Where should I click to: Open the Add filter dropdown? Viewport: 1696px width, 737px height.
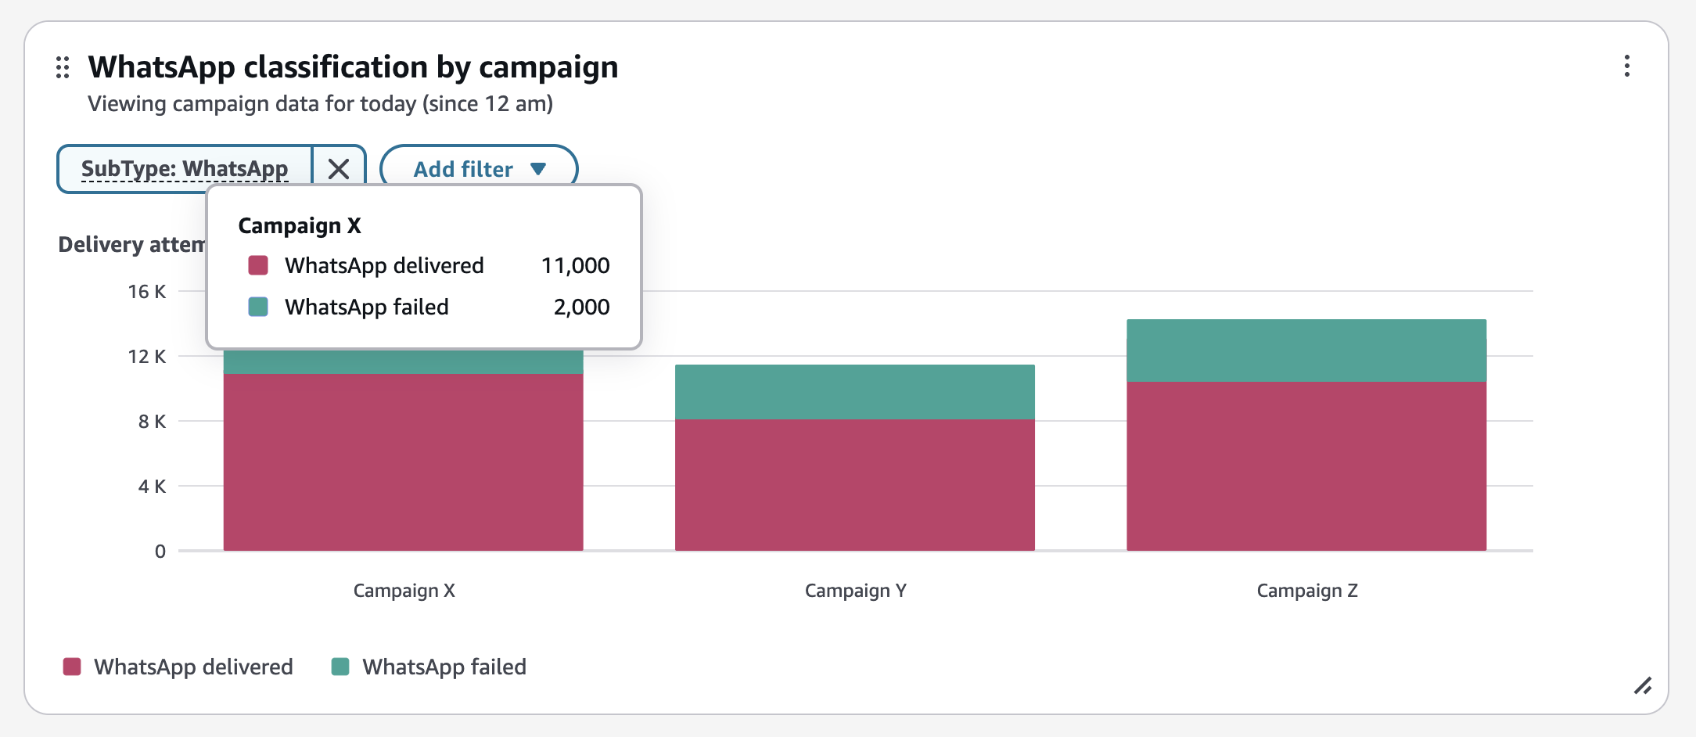point(478,169)
